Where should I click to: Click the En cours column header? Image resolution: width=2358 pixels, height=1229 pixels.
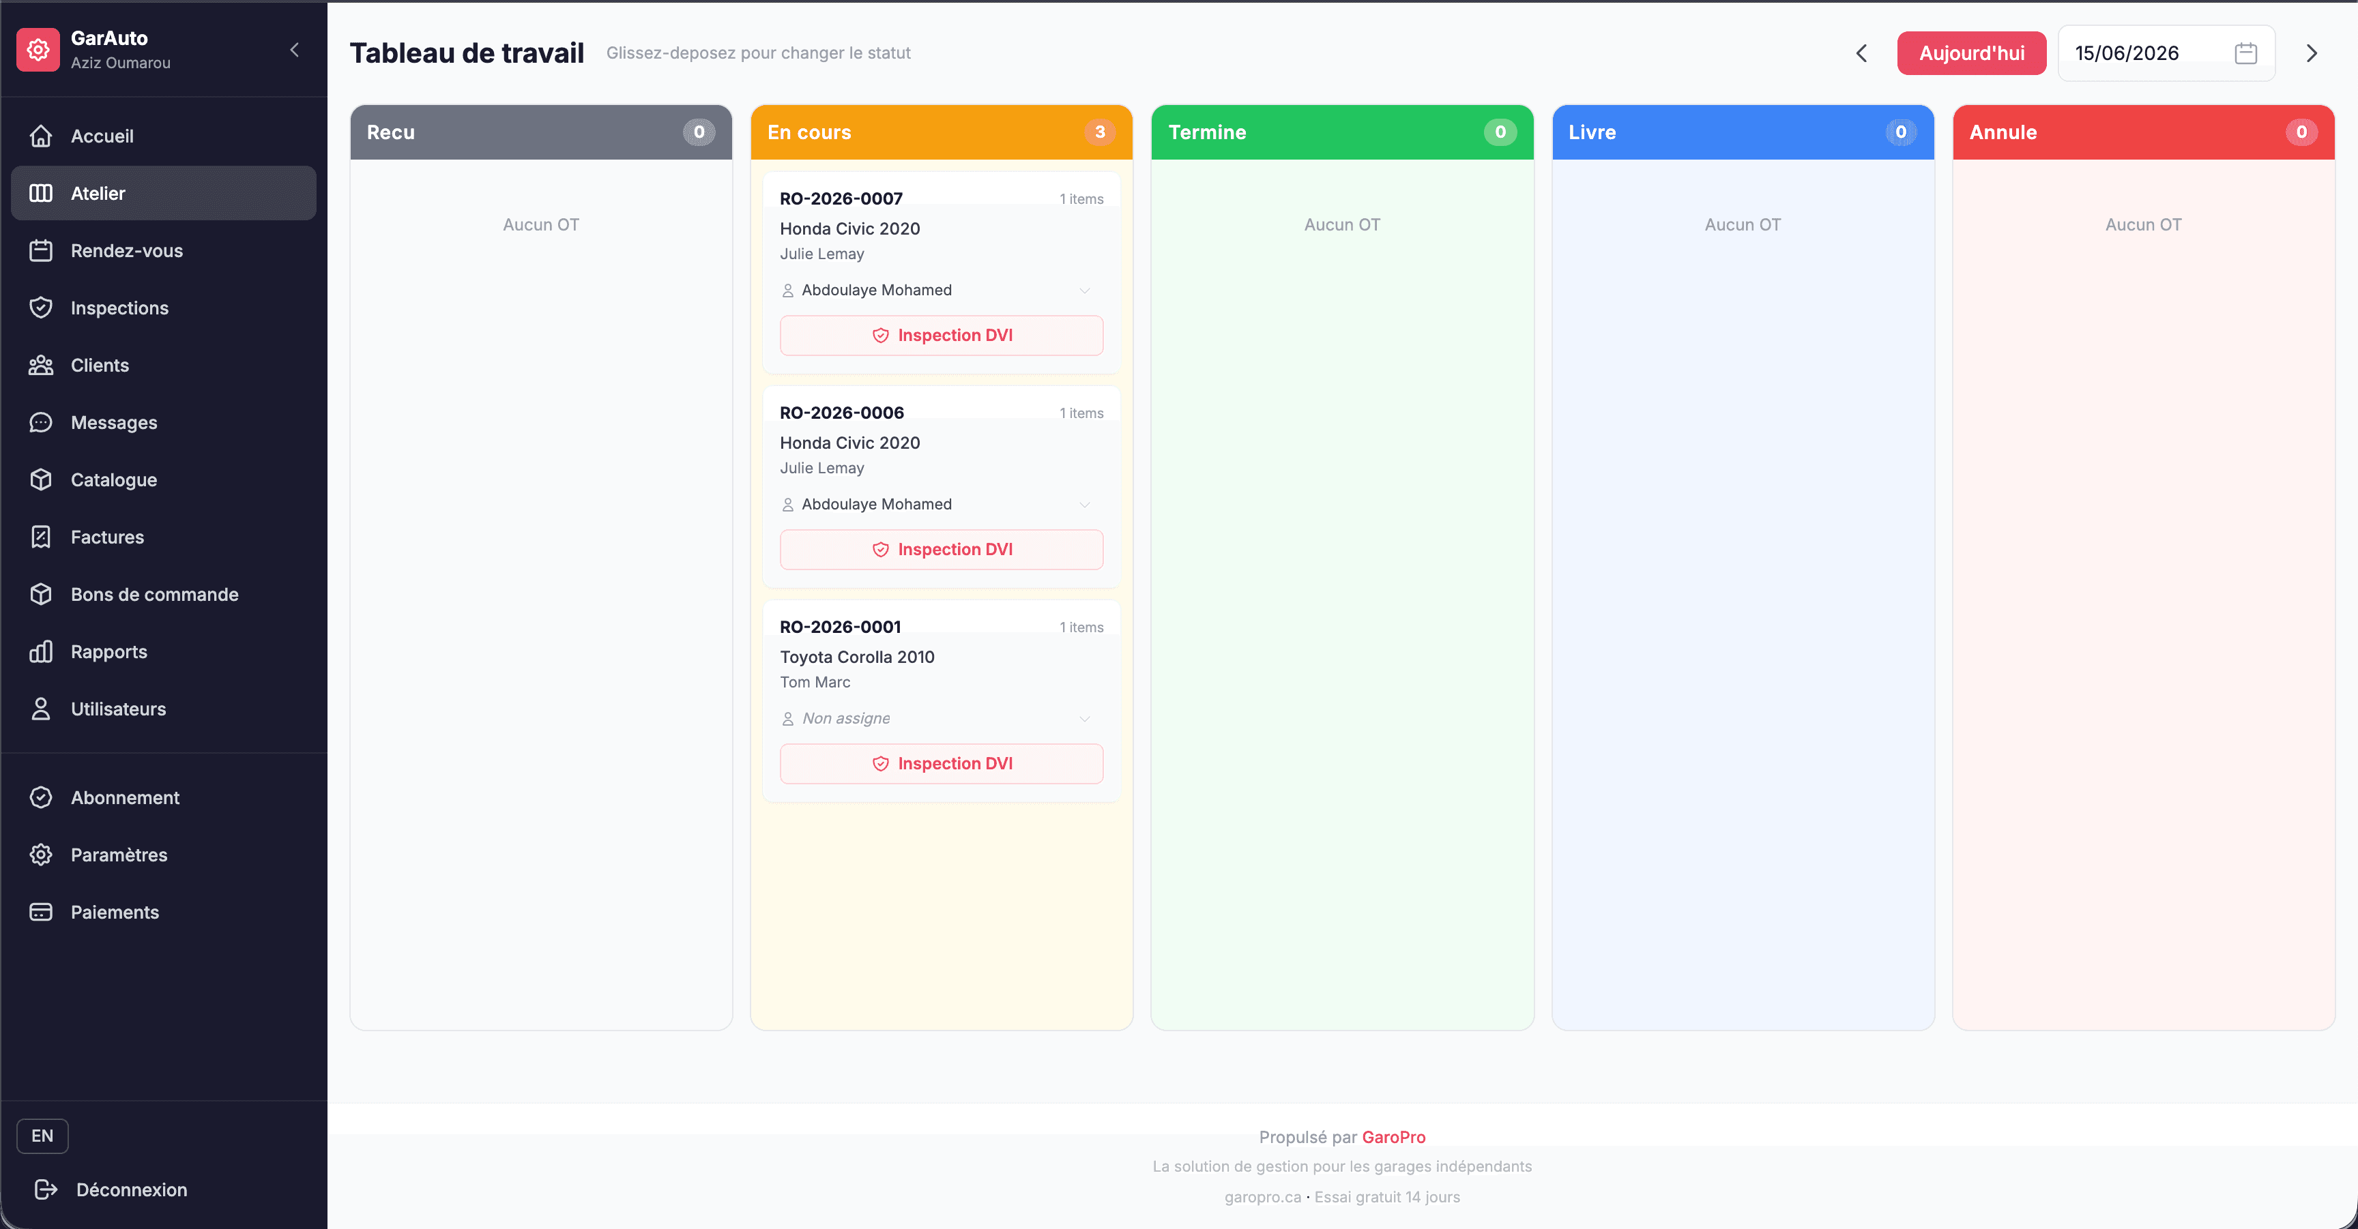pos(941,132)
